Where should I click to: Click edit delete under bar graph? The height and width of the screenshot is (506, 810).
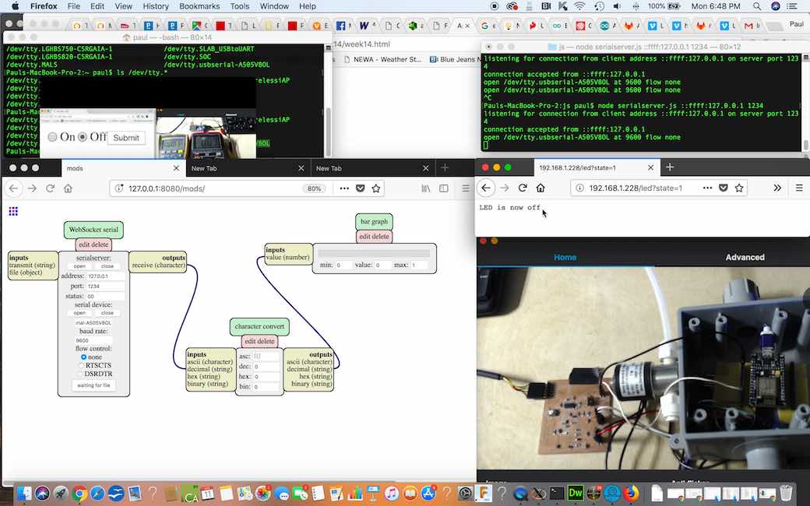[x=374, y=236]
